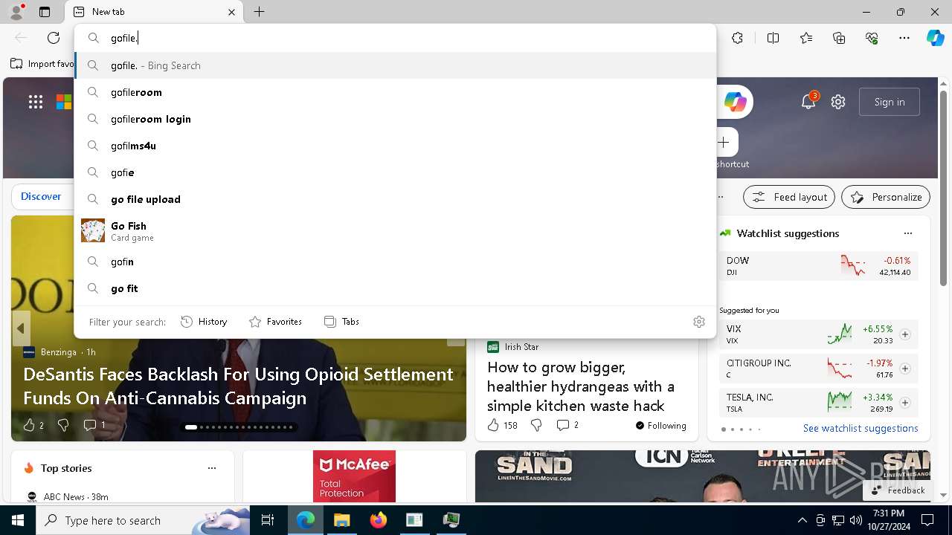The height and width of the screenshot is (535, 952).
Task: Open See watchlist suggestions link
Action: point(861,428)
